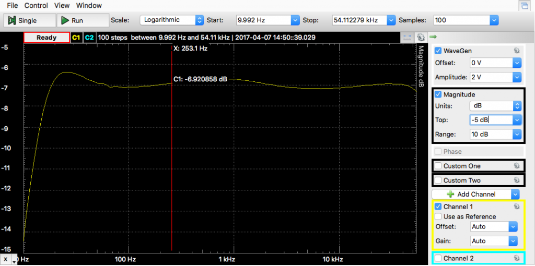Toggle the cyan C2 channel badge

[x=89, y=38]
